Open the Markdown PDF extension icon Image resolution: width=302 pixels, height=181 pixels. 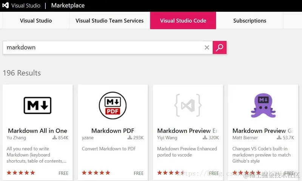point(112,106)
